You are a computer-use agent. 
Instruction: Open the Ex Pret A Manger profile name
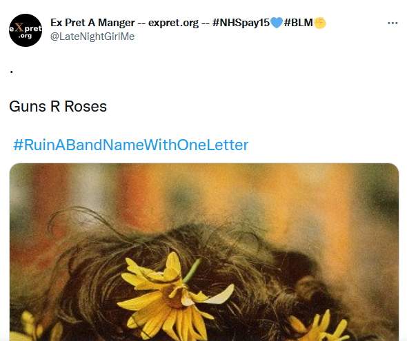92,23
